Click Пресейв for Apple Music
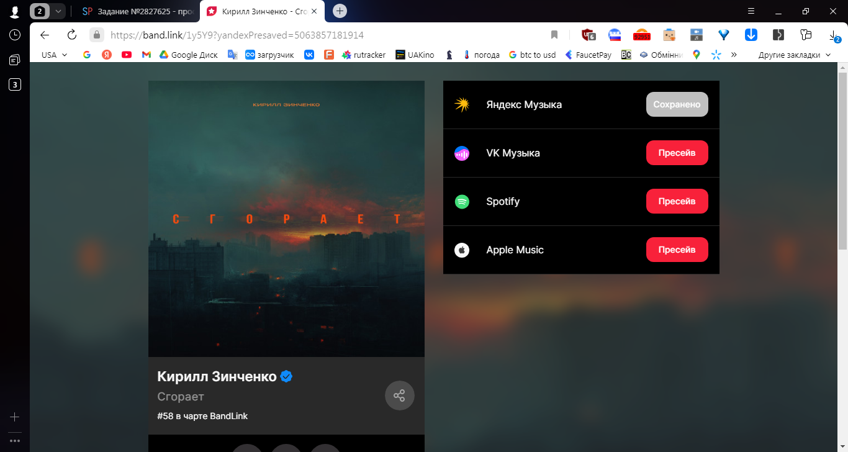Image resolution: width=848 pixels, height=452 pixels. 677,250
